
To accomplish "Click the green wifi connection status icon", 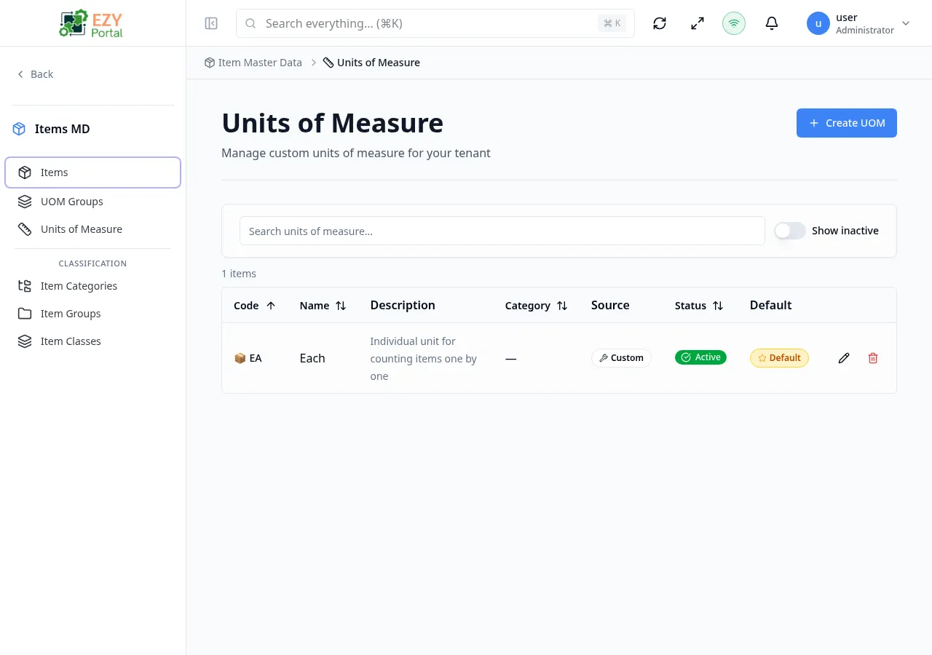I will 734,23.
